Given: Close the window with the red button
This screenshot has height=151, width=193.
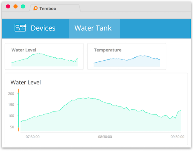Looking at the screenshot, I should 8,6.
